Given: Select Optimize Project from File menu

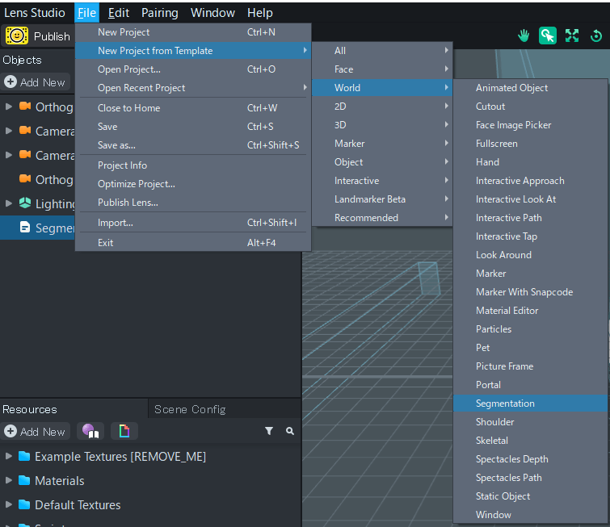Looking at the screenshot, I should (136, 184).
